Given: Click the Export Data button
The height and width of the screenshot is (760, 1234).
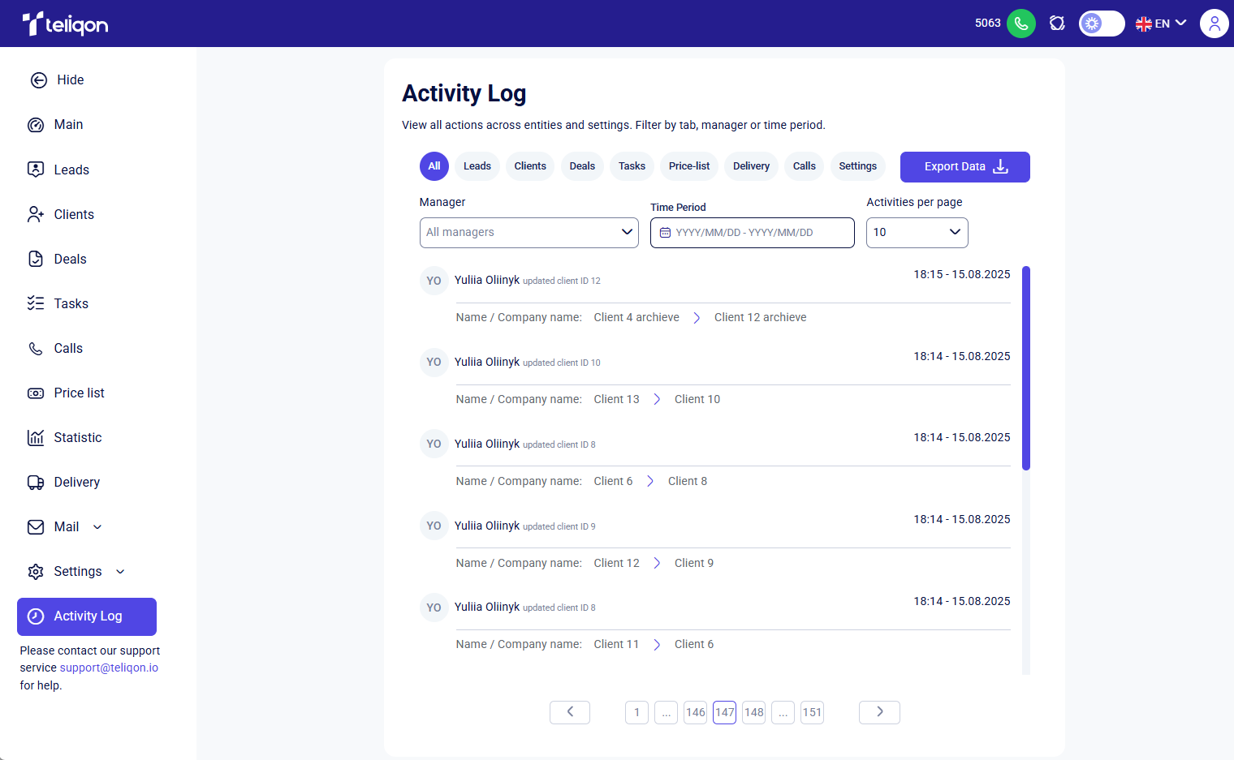Looking at the screenshot, I should [965, 167].
